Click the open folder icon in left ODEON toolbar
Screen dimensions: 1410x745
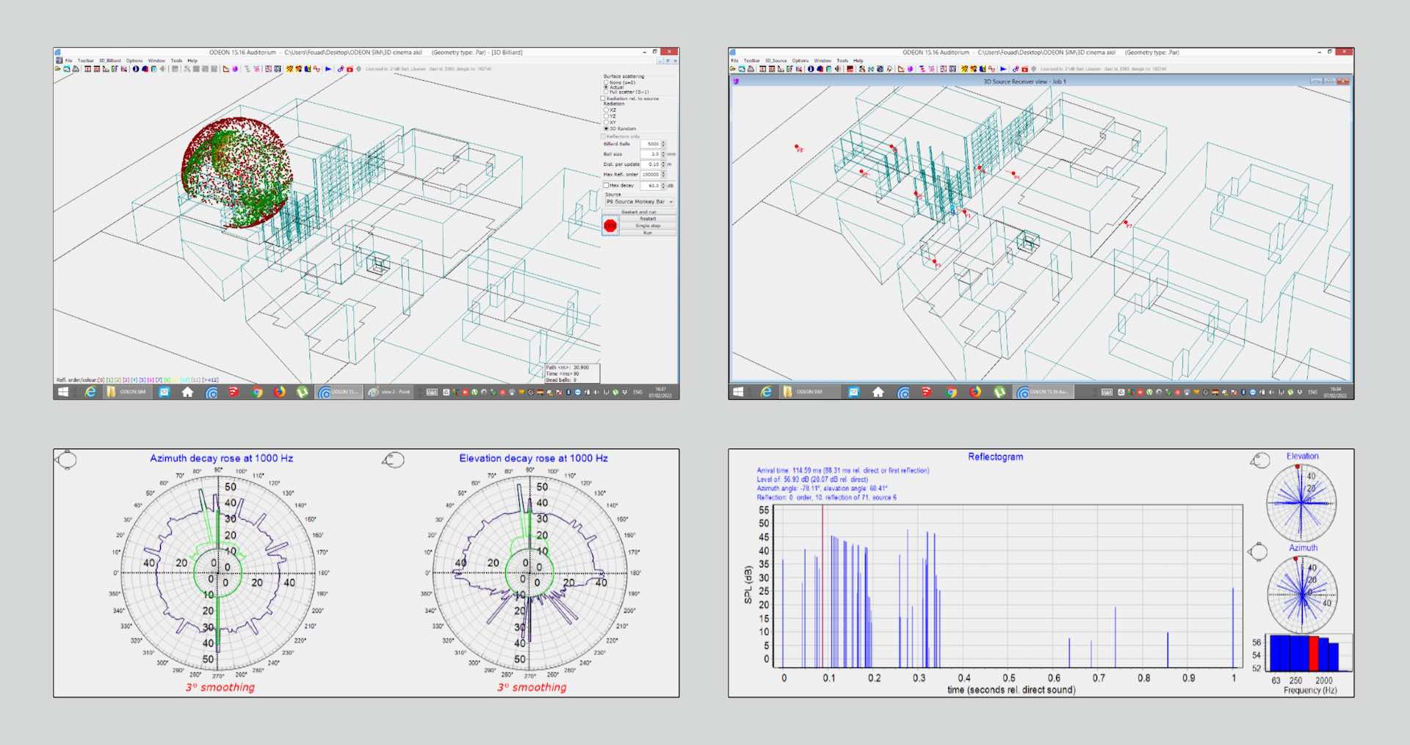coord(57,69)
